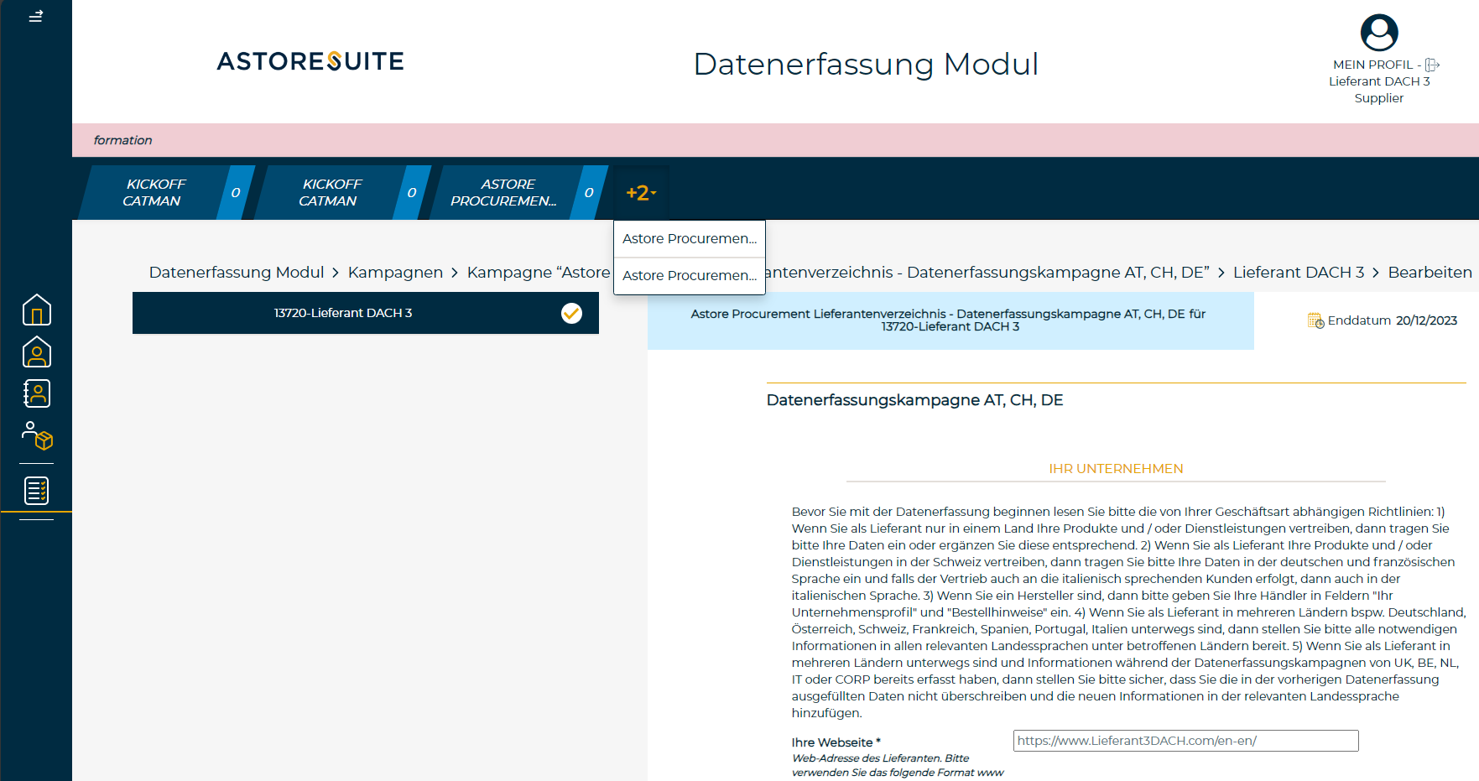Open the home icon in sidebar

[x=36, y=310]
